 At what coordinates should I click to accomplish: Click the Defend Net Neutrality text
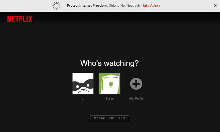click(x=125, y=6)
